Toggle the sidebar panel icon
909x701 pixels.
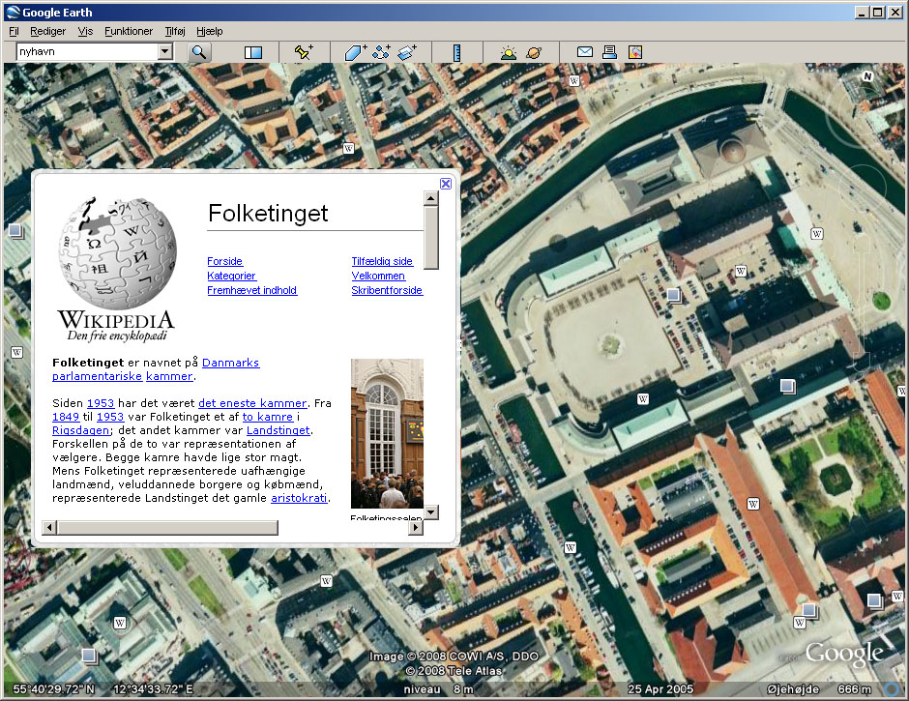(253, 52)
